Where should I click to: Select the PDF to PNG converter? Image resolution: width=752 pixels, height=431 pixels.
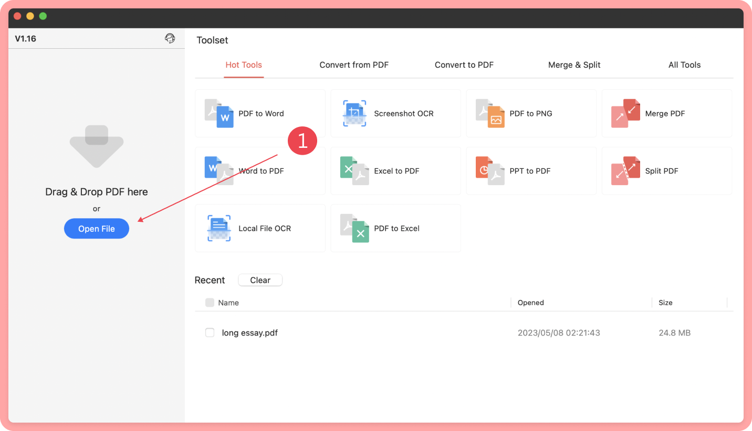(531, 113)
